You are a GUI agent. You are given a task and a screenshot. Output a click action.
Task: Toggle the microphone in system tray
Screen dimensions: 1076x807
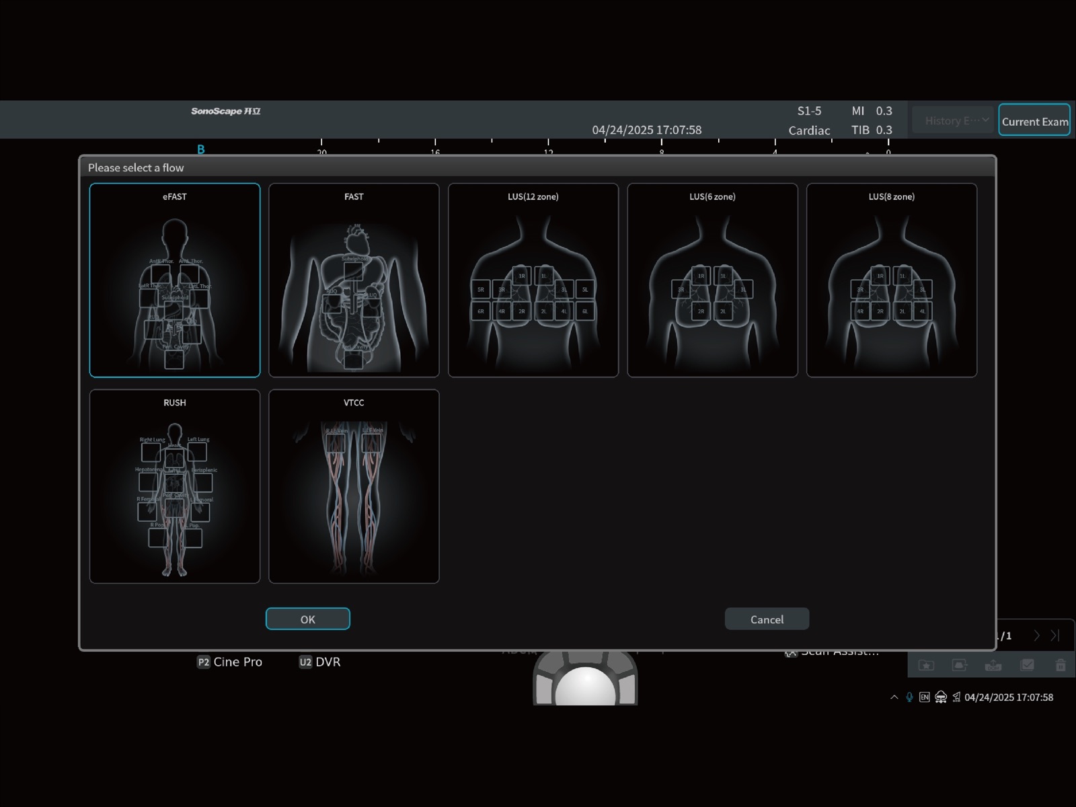pyautogui.click(x=909, y=697)
